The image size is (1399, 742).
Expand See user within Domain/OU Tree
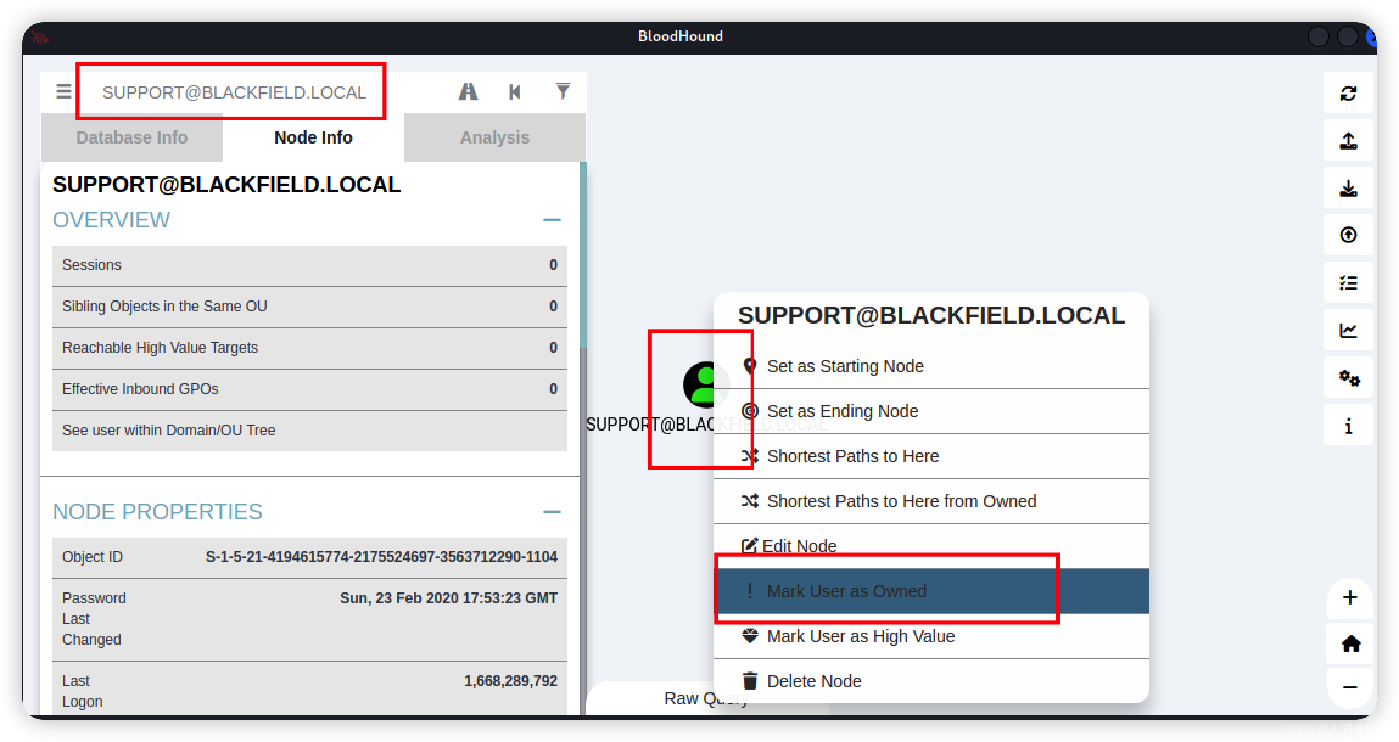coord(169,429)
